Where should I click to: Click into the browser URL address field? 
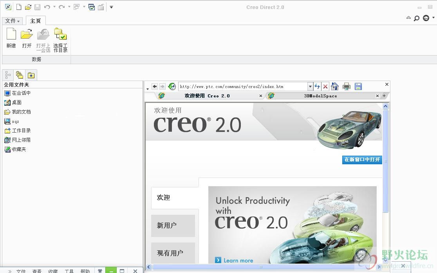point(243,86)
